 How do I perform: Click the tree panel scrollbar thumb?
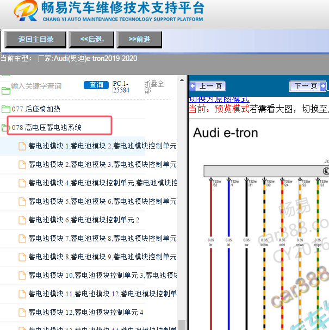[x=182, y=325]
